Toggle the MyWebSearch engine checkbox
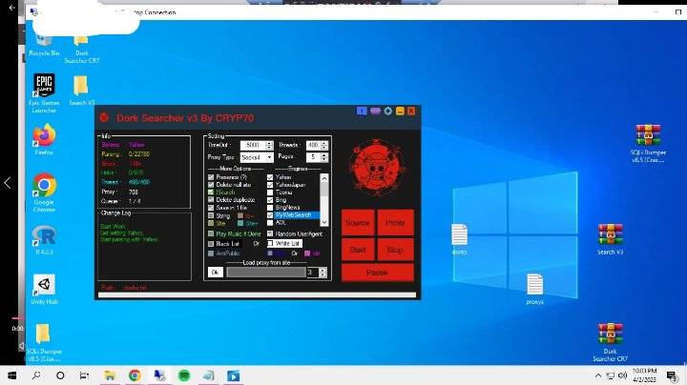Image resolution: width=687 pixels, height=385 pixels. tap(270, 215)
